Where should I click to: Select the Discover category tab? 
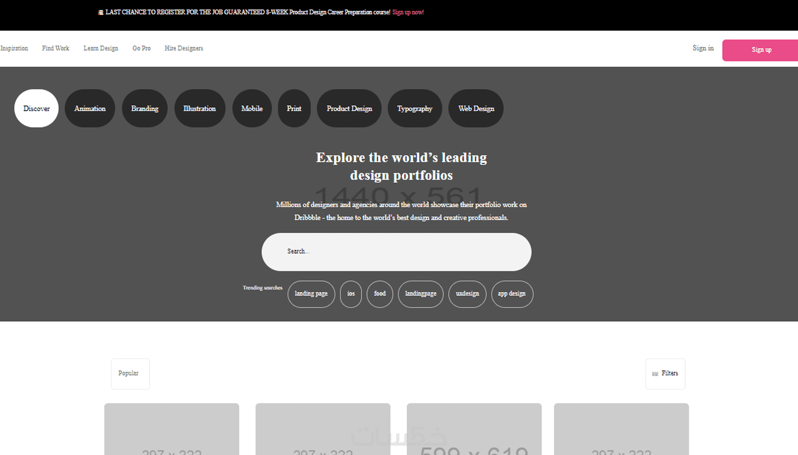37,108
